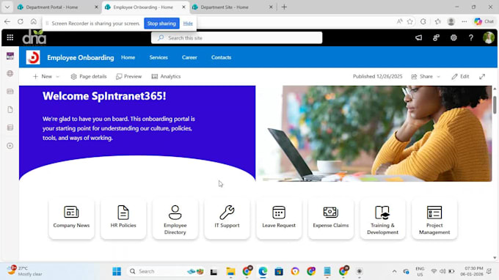This screenshot has width=499, height=280.
Task: Open browser Read aloud icon
Action: point(399,21)
